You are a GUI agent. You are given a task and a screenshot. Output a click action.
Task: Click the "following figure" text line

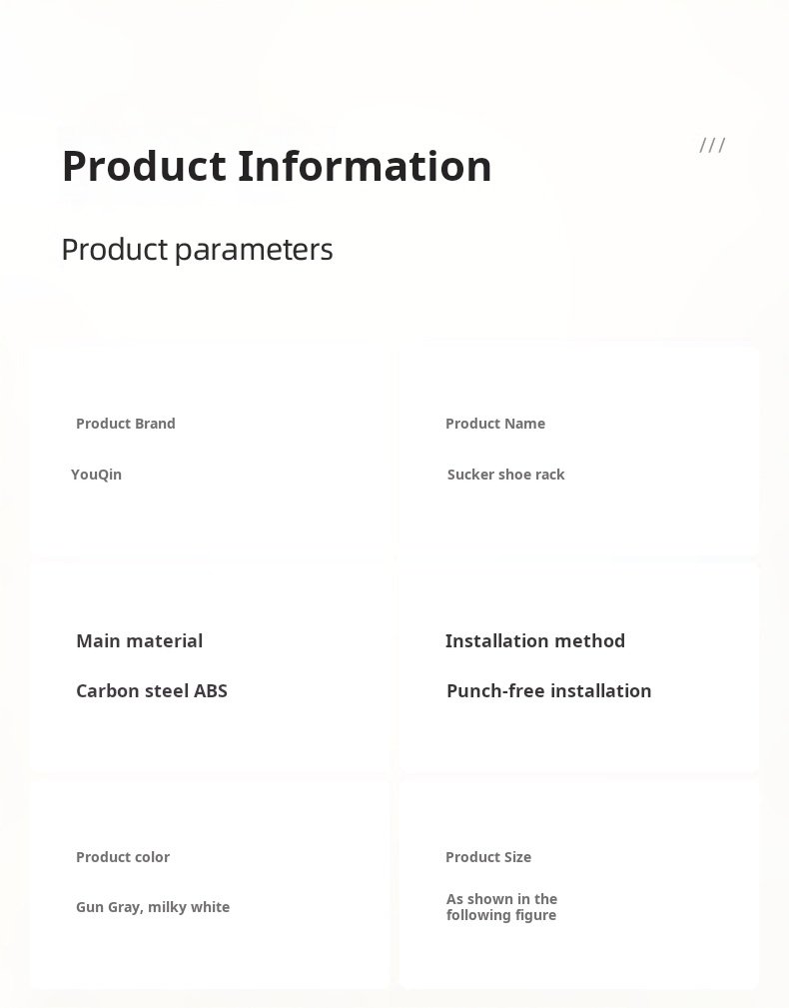[501, 915]
